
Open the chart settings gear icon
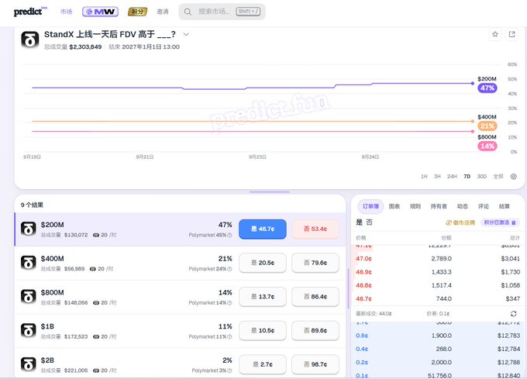(x=514, y=177)
